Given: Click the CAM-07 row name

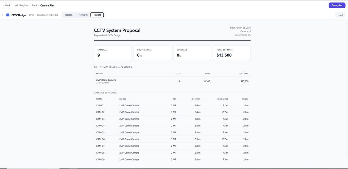Looking at the screenshot, I should coord(100,146).
